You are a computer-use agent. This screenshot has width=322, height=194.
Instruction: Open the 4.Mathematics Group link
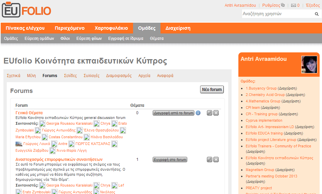point(263,101)
